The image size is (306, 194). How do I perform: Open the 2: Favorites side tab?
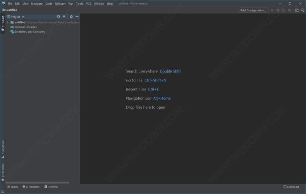[3, 172]
